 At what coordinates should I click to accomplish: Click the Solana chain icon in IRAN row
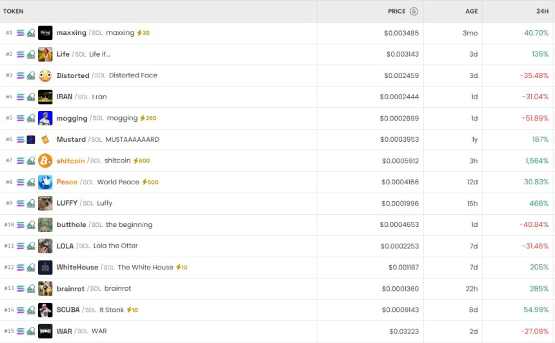click(21, 97)
